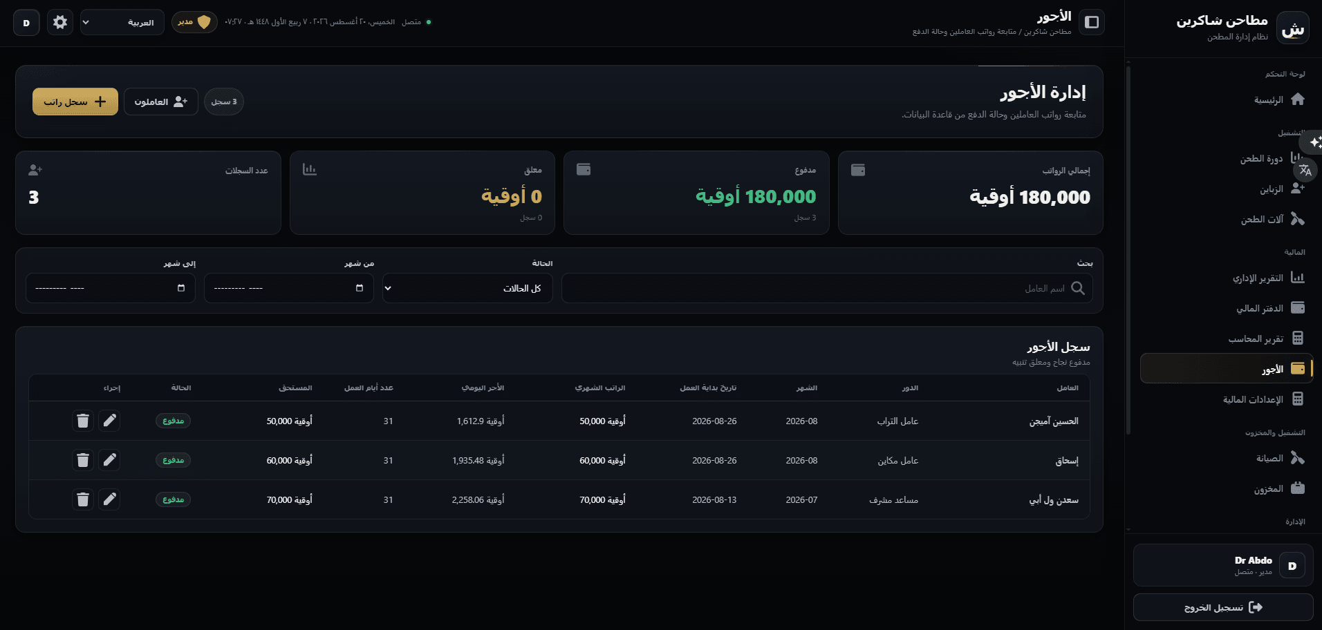
Task: Click the ش mill logo
Action: [1292, 28]
